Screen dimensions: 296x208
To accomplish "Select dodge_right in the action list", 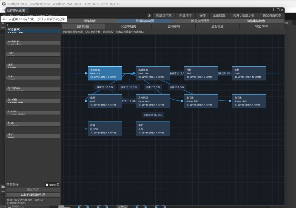I will point(33,112).
